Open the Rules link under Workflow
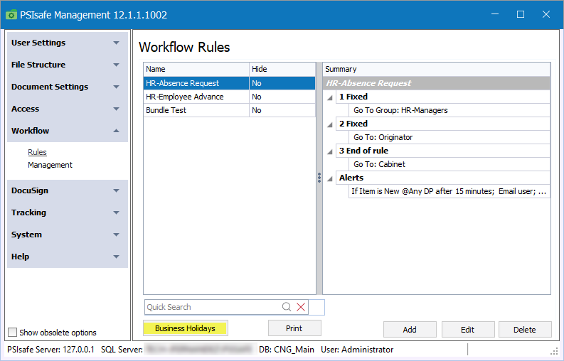The width and height of the screenshot is (564, 361). (38, 152)
